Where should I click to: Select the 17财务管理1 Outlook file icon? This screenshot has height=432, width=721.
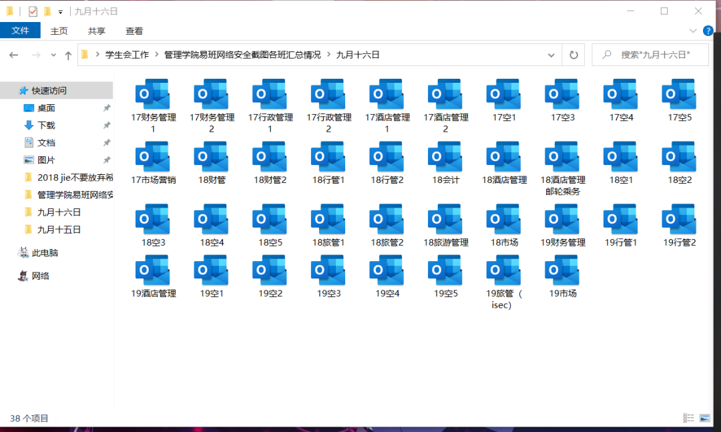click(x=153, y=94)
